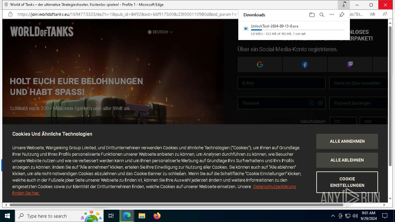Viewport: 395px width, 222px height.
Task: Click the site lock icon in the address bar
Action: pyautogui.click(x=10, y=14)
